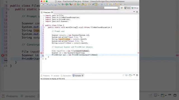This screenshot has width=179, height=100.
Task: Minimize the editor area
Action: [x=134, y=12]
